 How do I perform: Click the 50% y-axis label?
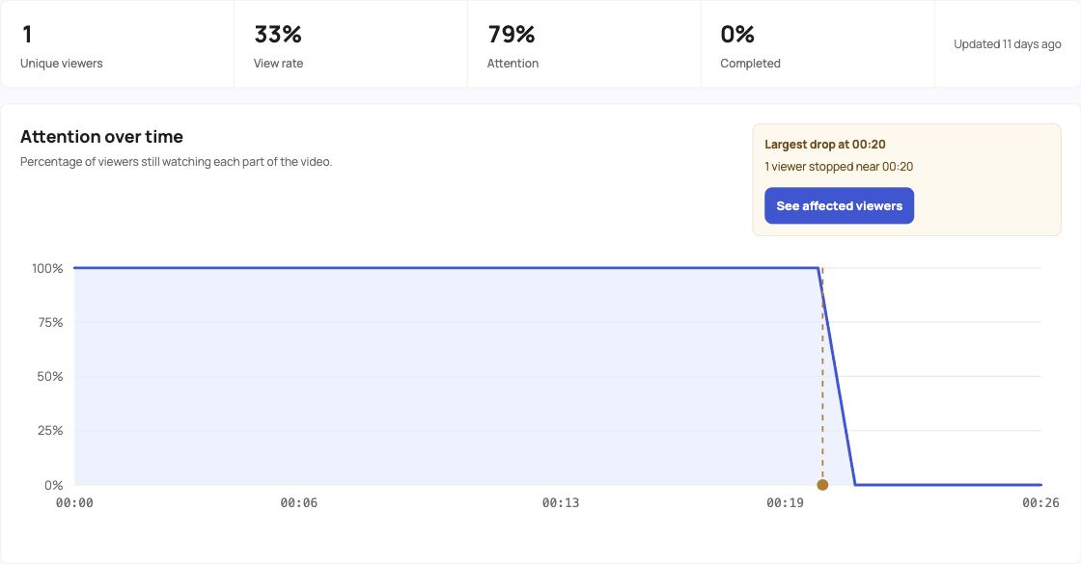click(x=49, y=377)
